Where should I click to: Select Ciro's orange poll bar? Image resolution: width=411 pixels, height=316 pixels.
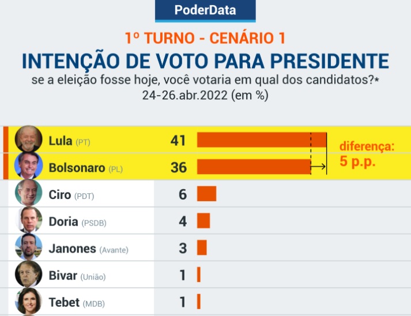206,194
